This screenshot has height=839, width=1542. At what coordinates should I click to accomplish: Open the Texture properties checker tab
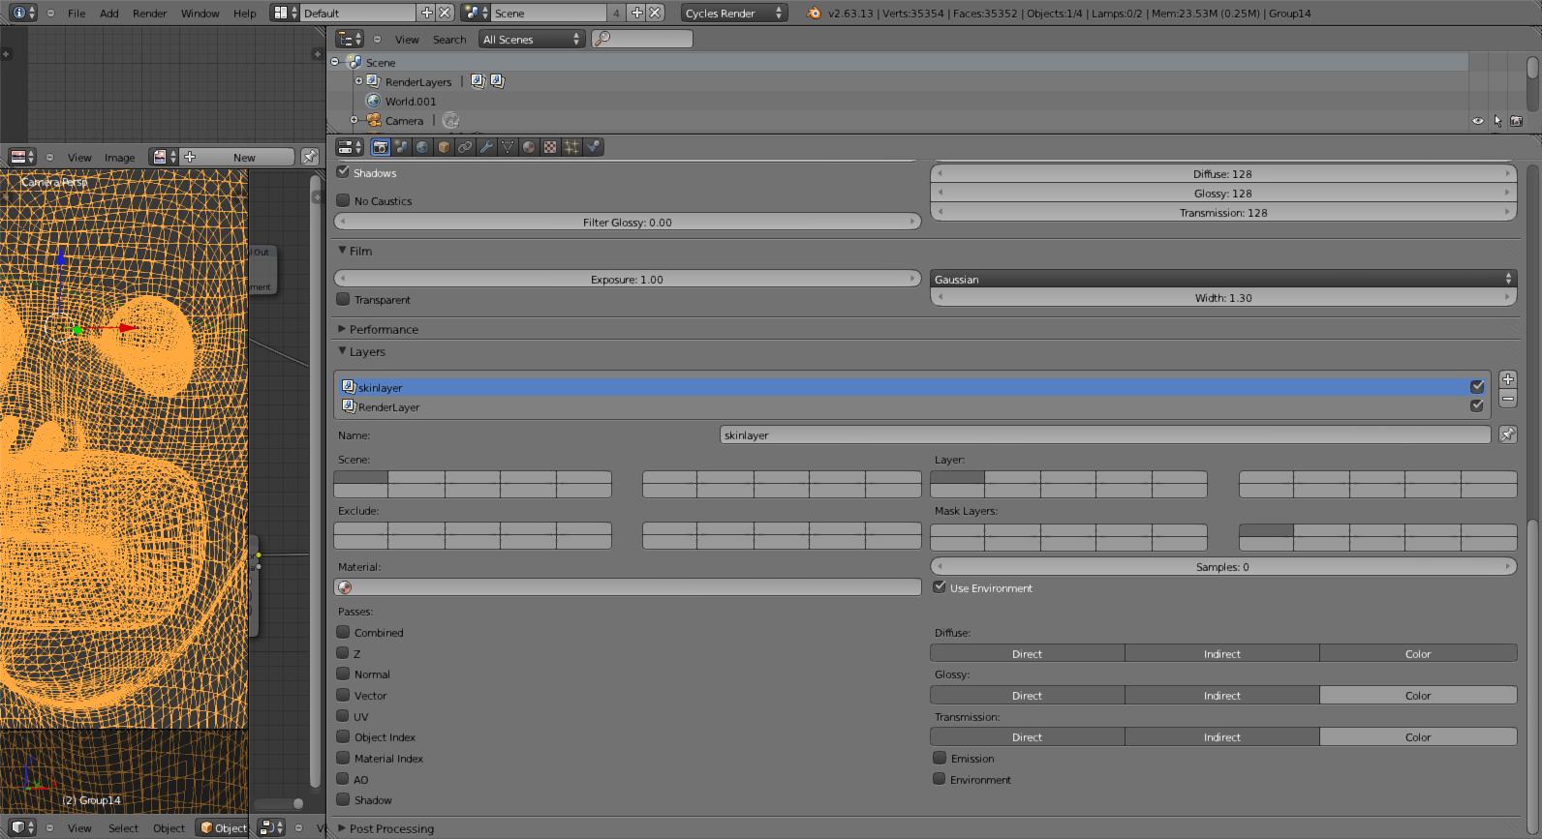(x=550, y=147)
